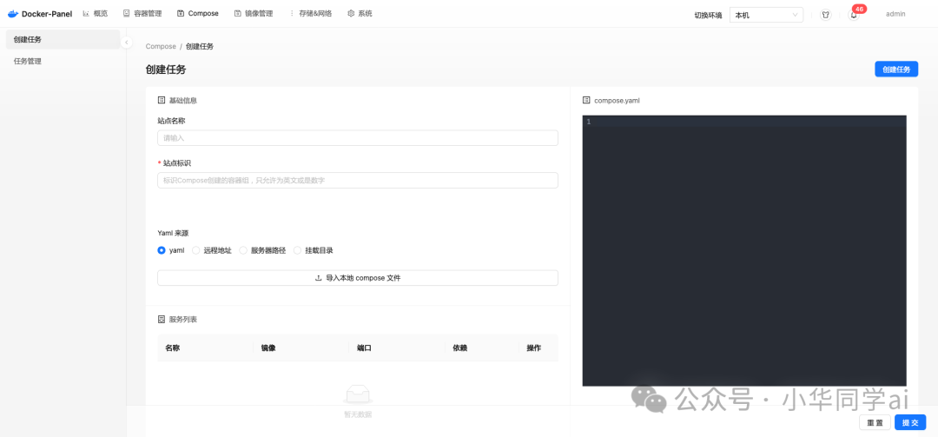The image size is (938, 437).
Task: Click the theme shirt icon
Action: pos(826,15)
